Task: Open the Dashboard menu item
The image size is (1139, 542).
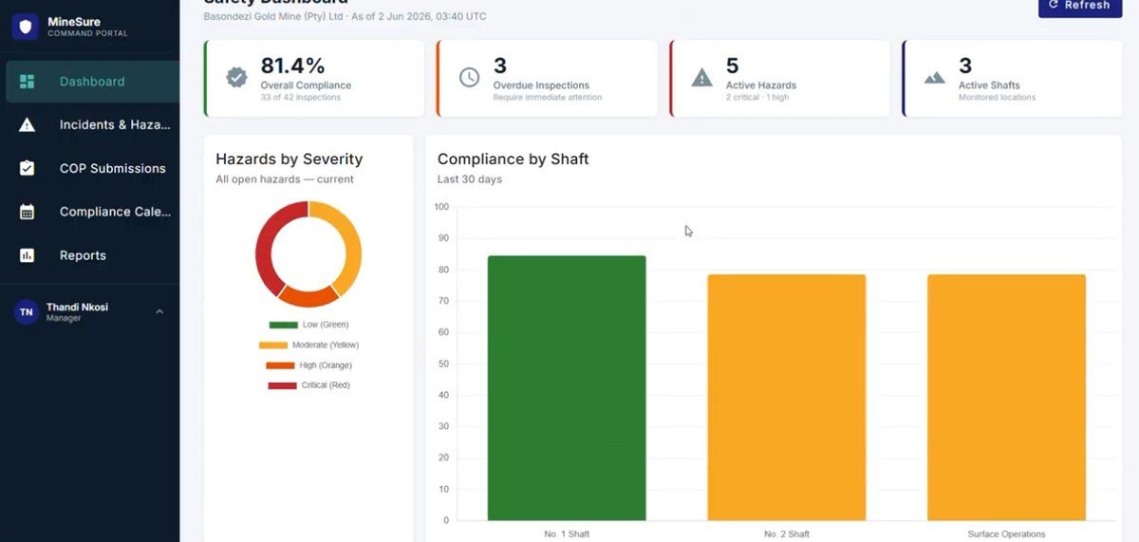Action: 90,82
